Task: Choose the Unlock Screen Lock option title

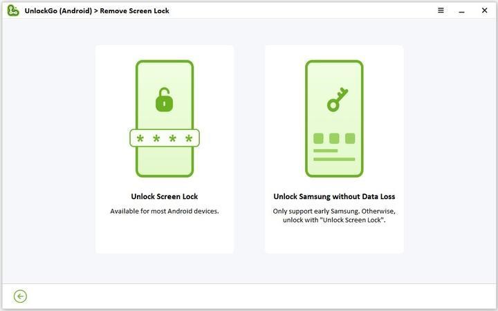Action: click(165, 196)
